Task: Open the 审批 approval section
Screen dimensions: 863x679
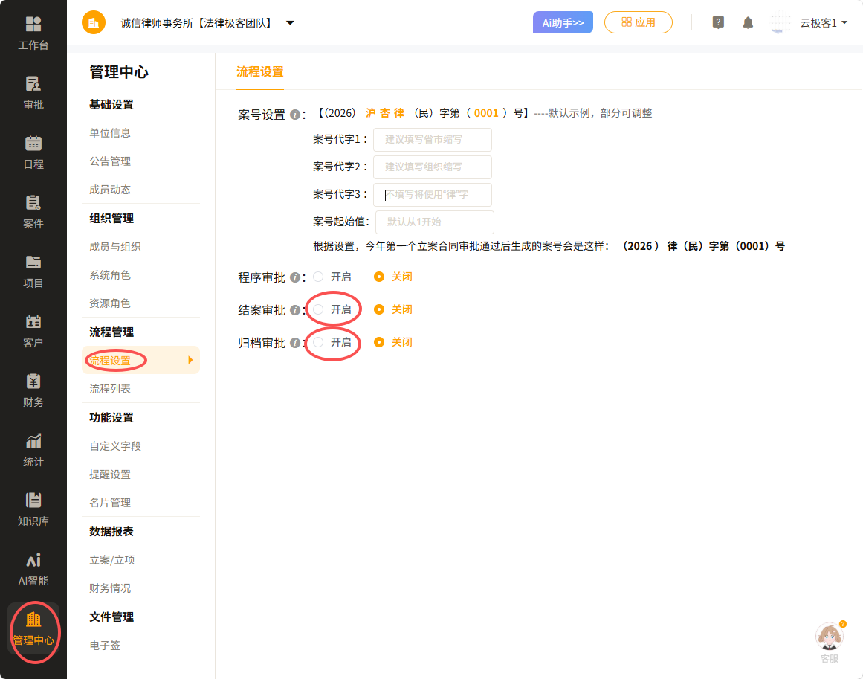Action: (33, 92)
